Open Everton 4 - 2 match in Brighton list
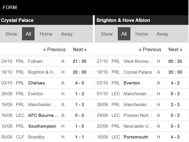Viewport: 189px width, 142px height. pos(142,83)
